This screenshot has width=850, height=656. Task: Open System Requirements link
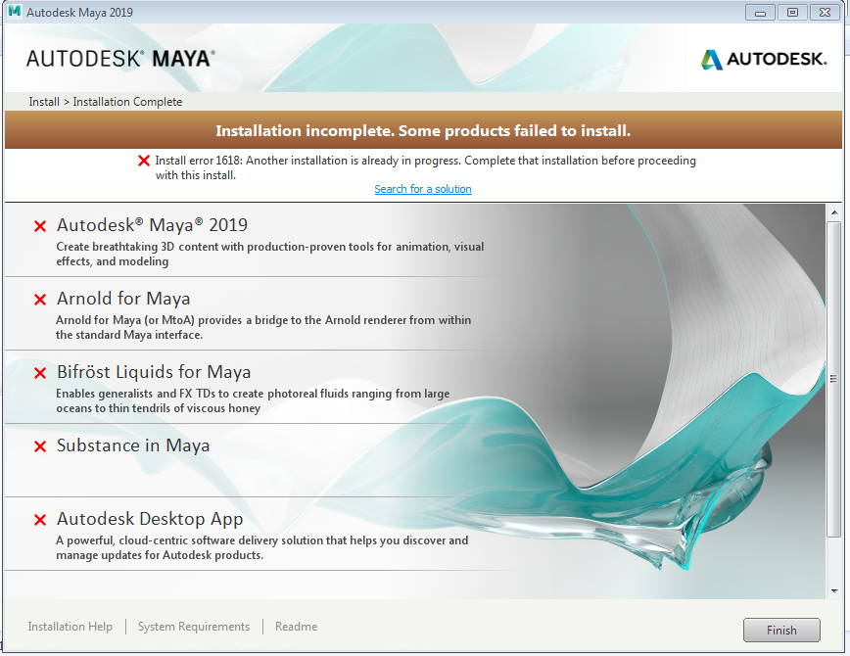point(194,627)
